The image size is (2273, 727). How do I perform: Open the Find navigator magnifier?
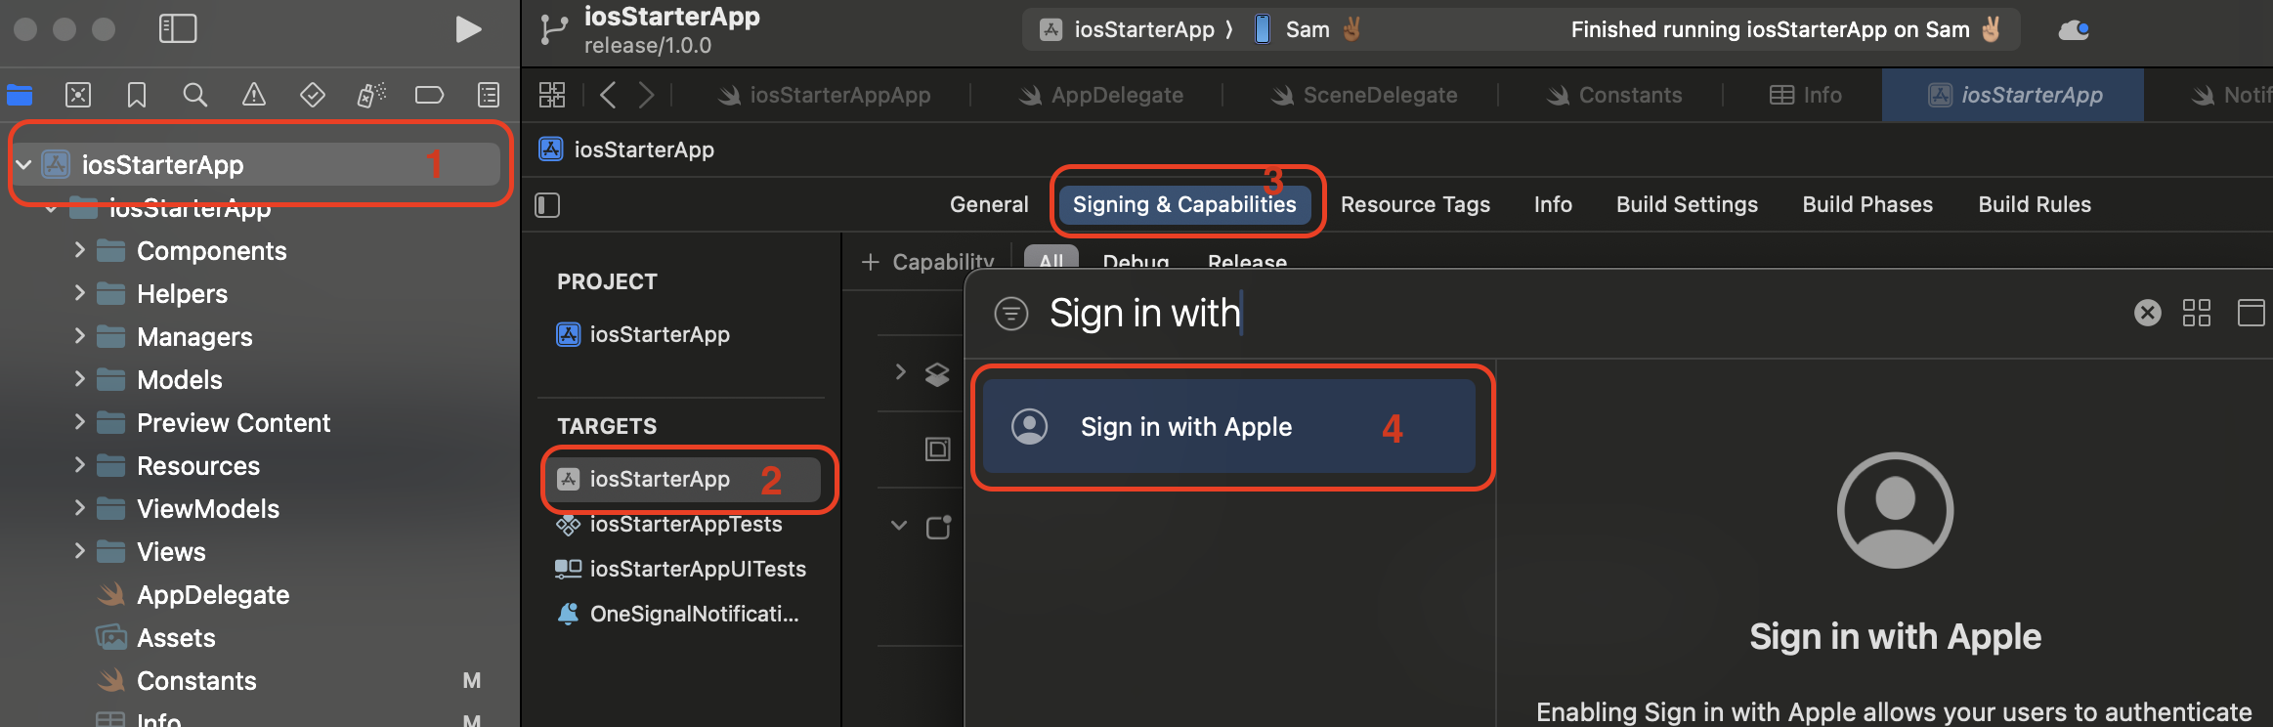[x=195, y=95]
